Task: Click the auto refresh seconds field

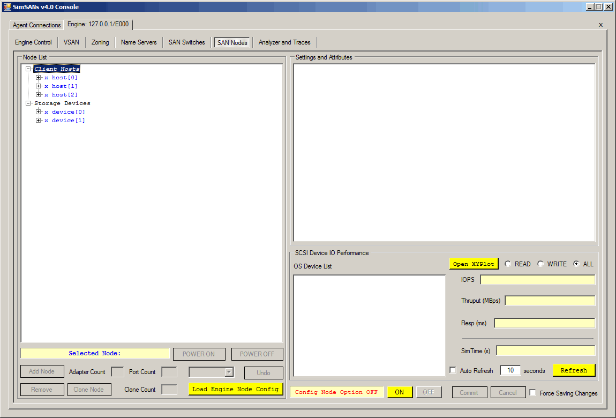Action: click(x=510, y=370)
